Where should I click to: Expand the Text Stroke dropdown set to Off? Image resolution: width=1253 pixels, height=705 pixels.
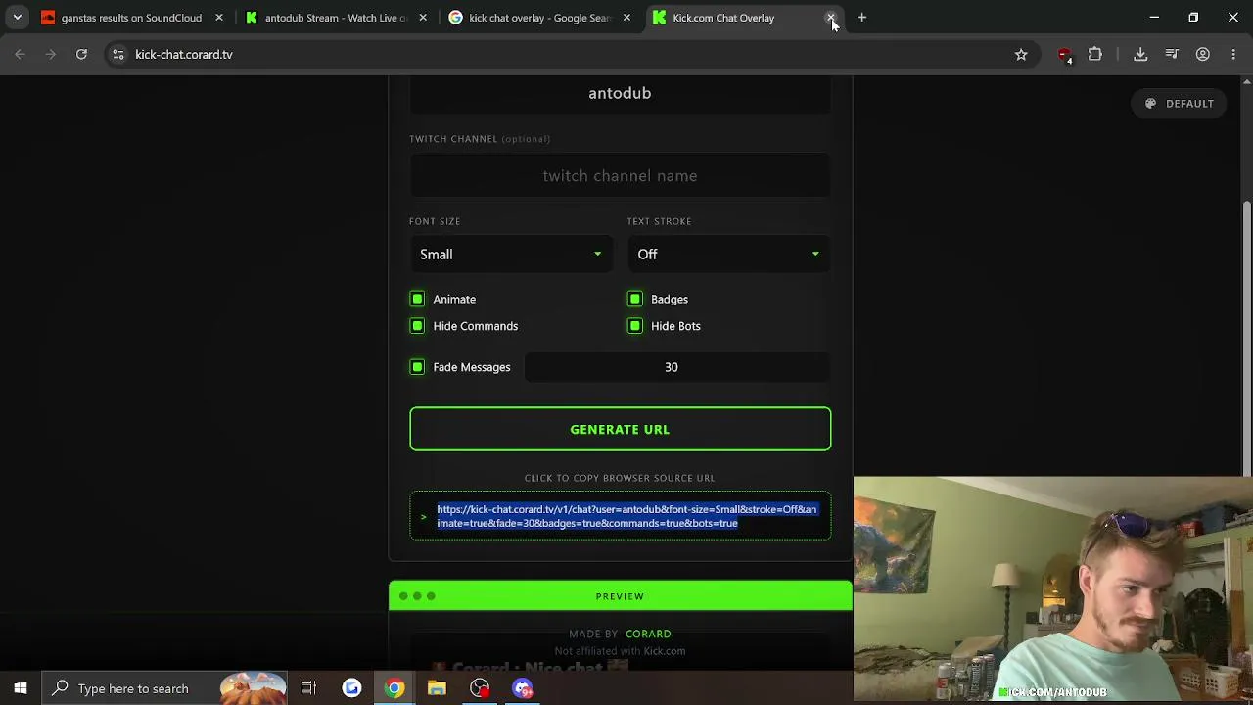[x=728, y=254]
